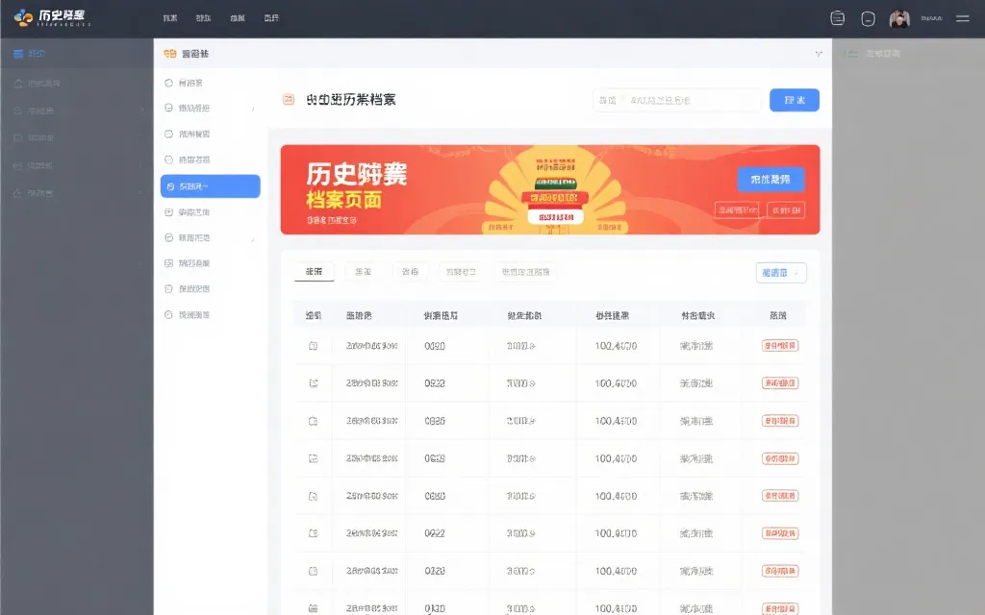Click the document icon in the first table row
Screen dimensions: 985x615
click(313, 345)
